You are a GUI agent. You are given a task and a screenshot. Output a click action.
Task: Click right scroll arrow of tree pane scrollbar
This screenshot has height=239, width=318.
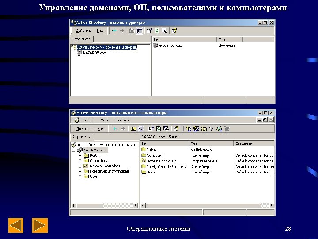click(x=135, y=205)
